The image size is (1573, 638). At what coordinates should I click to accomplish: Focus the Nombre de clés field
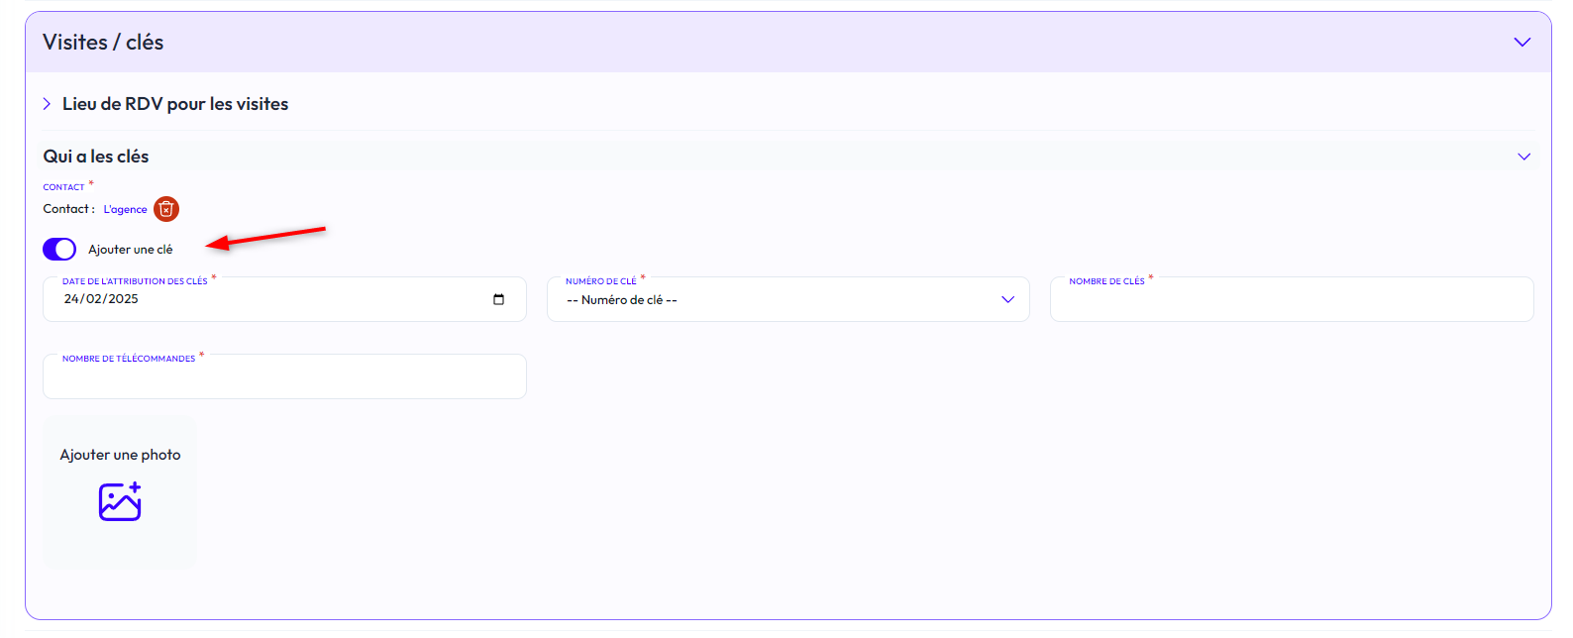click(1291, 302)
